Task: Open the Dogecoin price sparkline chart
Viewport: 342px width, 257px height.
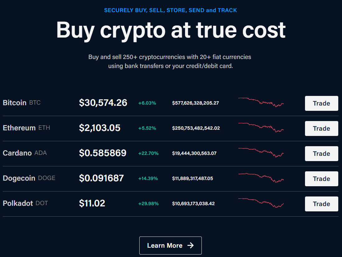Action: [261, 178]
